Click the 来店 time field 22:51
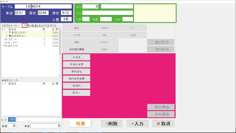 [20, 13]
